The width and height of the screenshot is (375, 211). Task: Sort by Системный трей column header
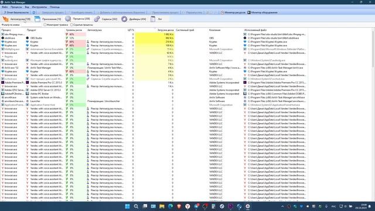(x=192, y=30)
